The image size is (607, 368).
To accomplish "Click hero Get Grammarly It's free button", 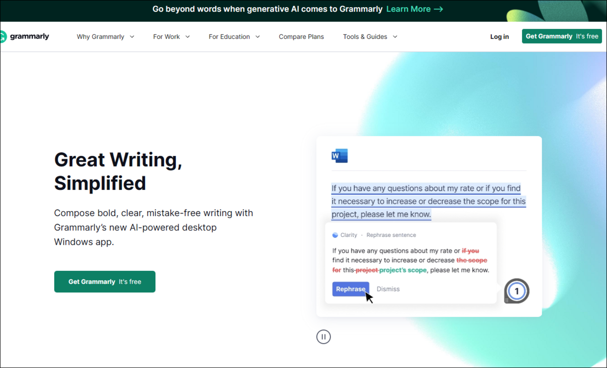I will coord(105,281).
